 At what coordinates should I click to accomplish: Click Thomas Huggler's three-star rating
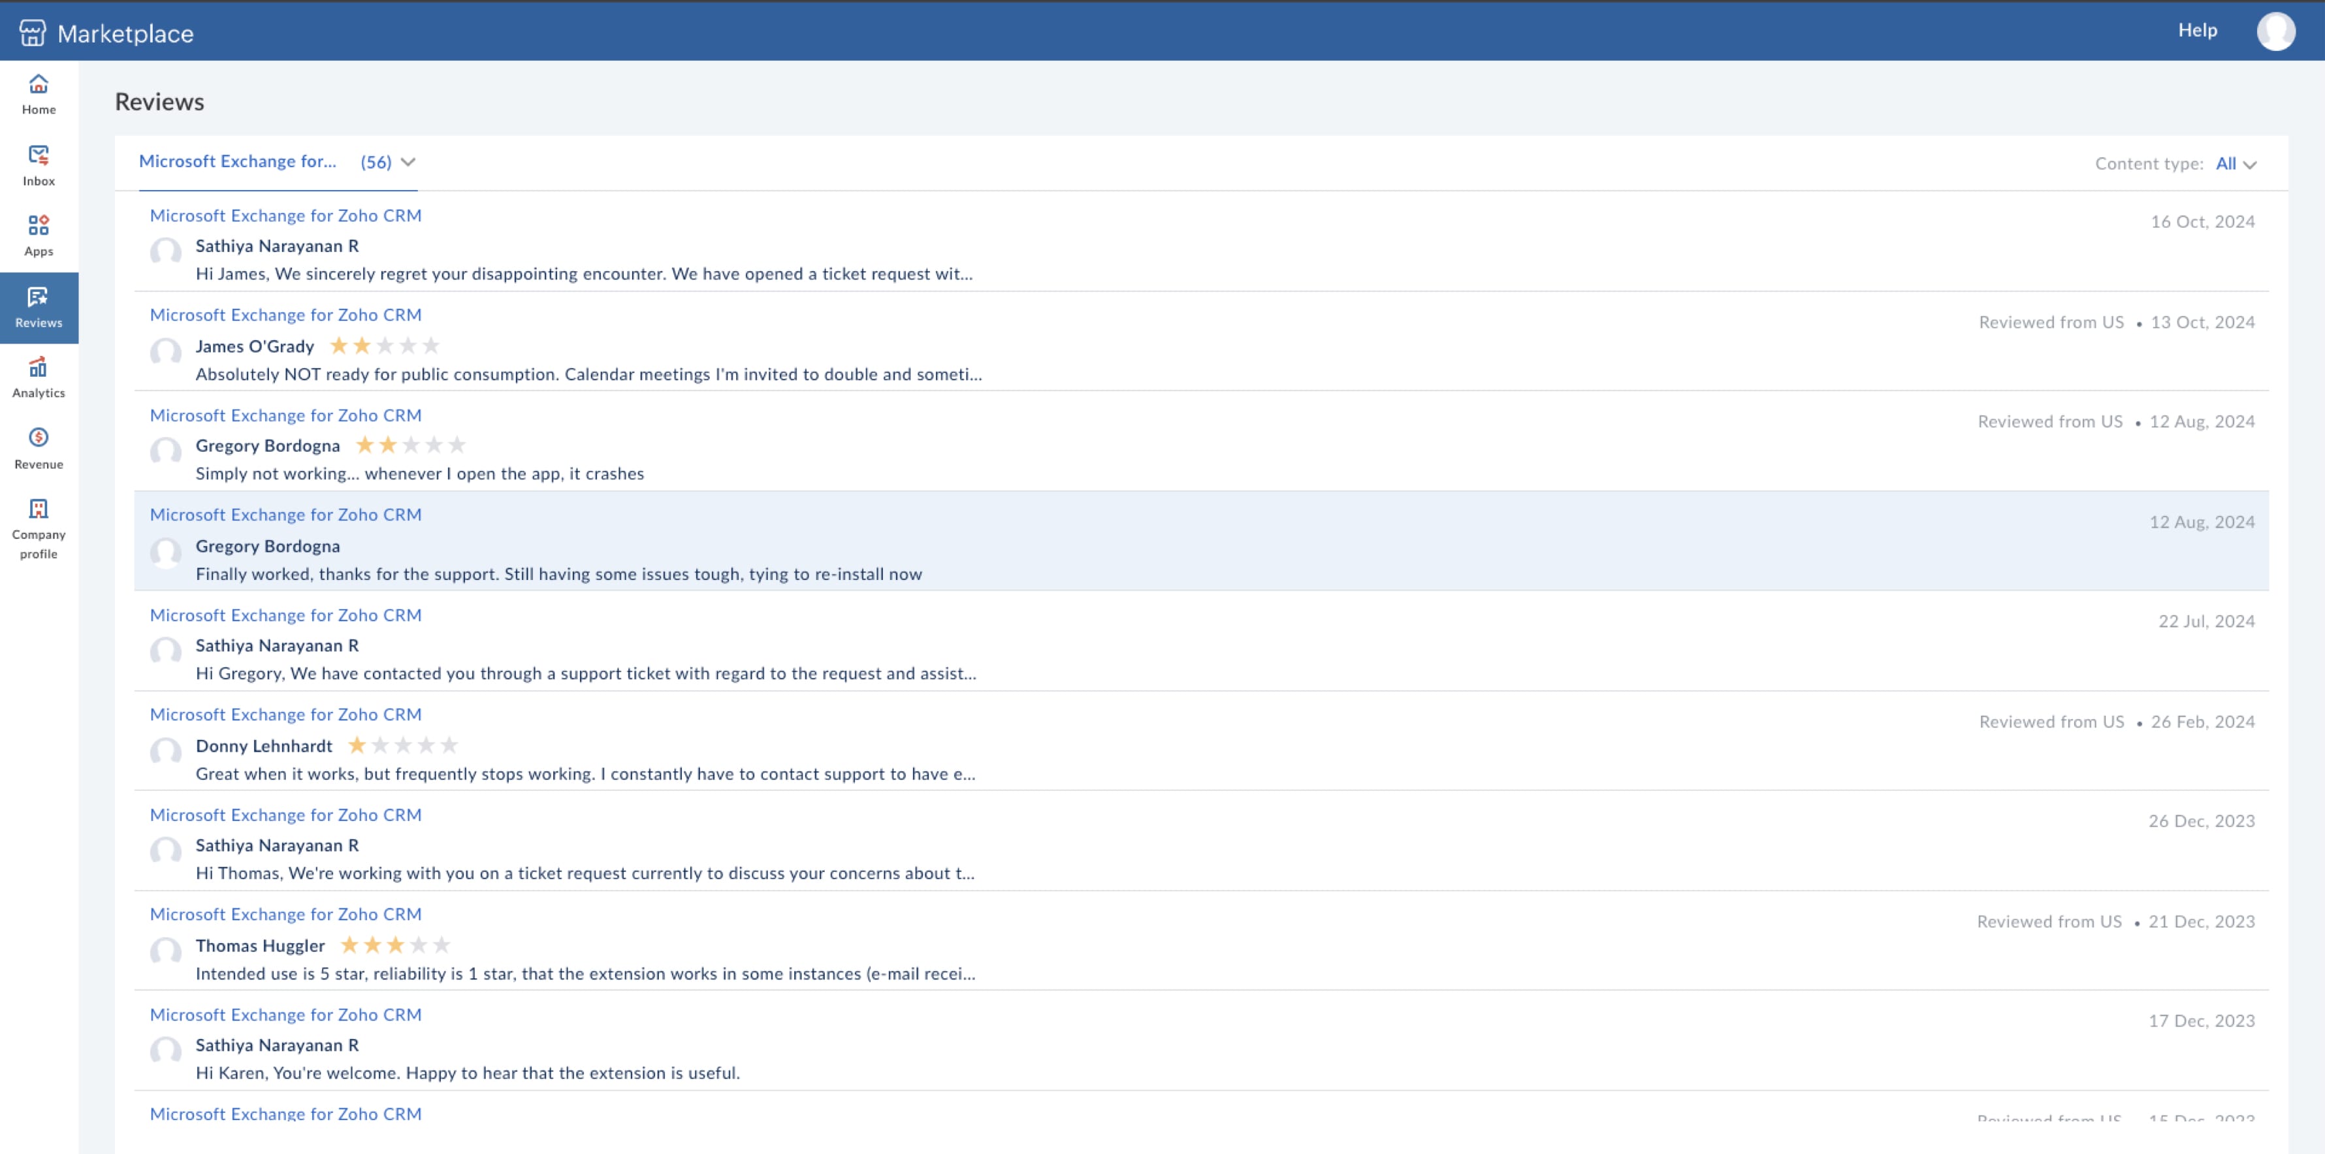(395, 944)
